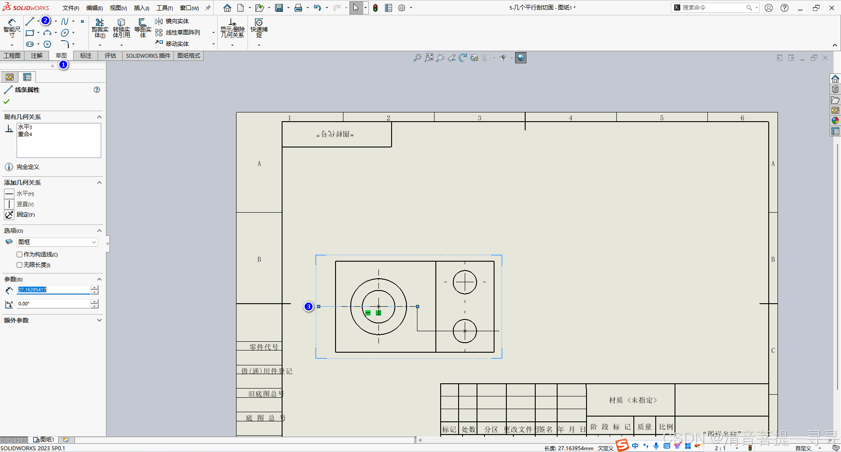Image resolution: width=841 pixels, height=452 pixels.
Task: Select the Point sketch tool
Action: pyautogui.click(x=82, y=21)
